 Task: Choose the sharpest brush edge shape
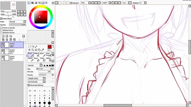44,65
